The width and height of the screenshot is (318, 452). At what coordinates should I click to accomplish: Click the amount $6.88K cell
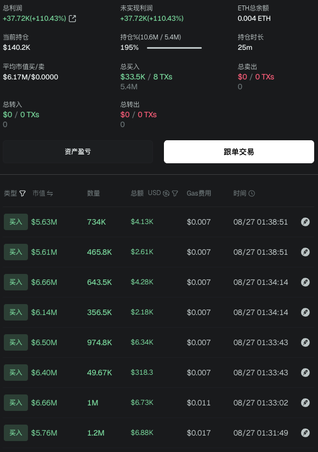142,433
